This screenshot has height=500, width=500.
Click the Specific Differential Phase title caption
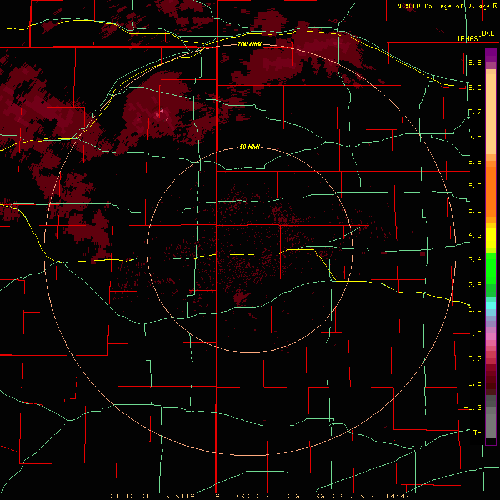pyautogui.click(x=178, y=496)
